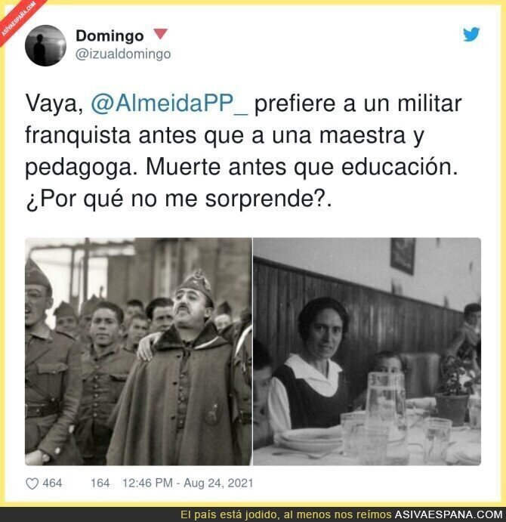Click the Twitter bird logo
This screenshot has width=506, height=522.
click(x=471, y=34)
